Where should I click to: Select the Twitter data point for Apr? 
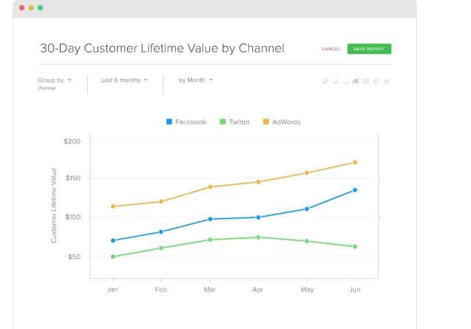point(258,237)
